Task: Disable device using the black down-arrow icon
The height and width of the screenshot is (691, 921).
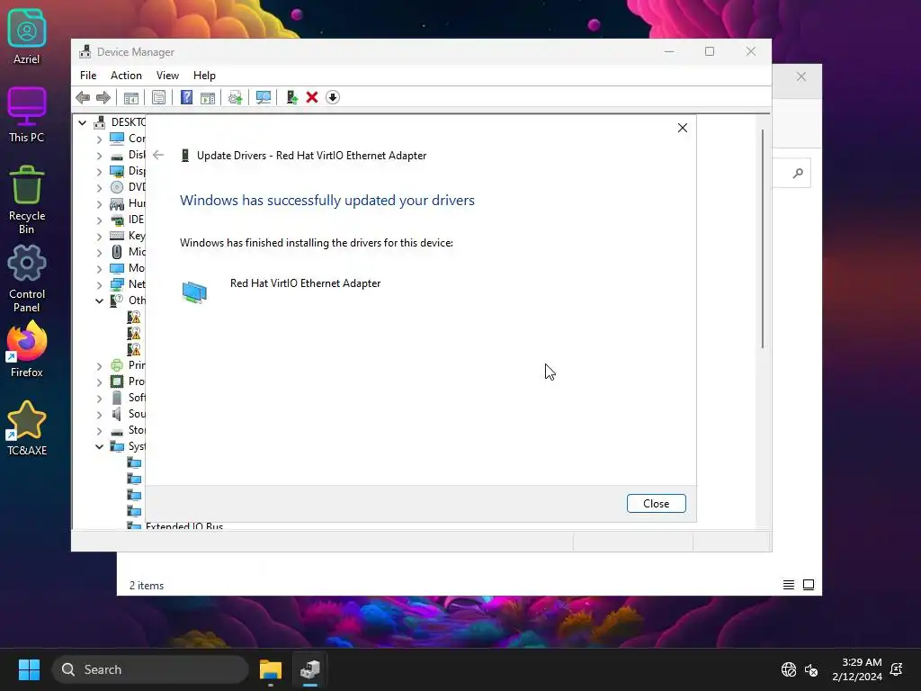Action: pos(333,97)
